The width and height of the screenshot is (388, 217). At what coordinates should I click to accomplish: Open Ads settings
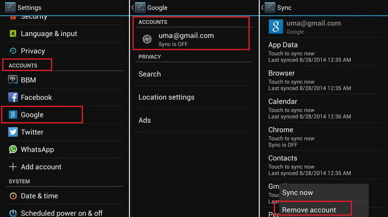coord(194,120)
